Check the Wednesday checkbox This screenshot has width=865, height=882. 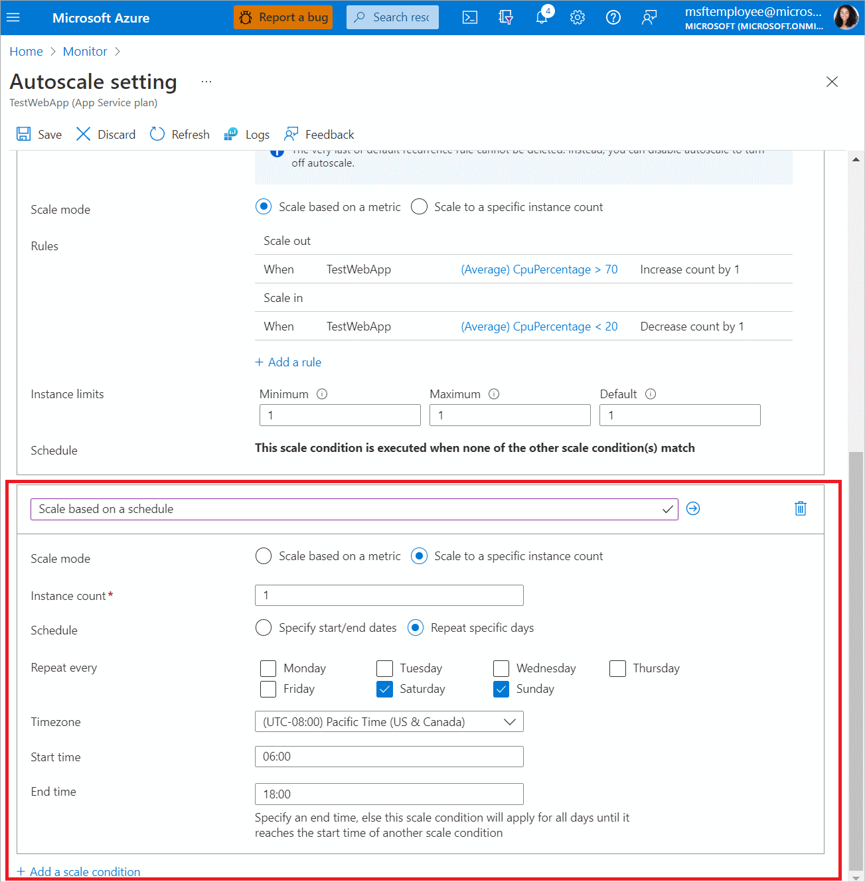pyautogui.click(x=501, y=668)
